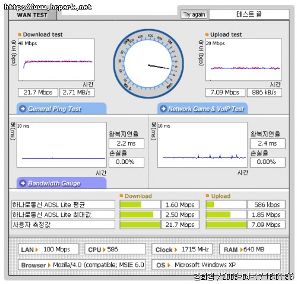Click the ADSL Lite 평균 download bar

(x=140, y=204)
